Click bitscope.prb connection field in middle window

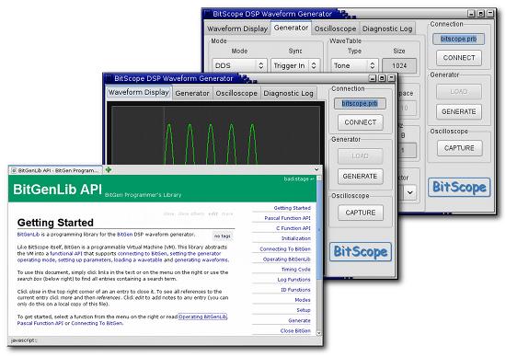coord(360,104)
